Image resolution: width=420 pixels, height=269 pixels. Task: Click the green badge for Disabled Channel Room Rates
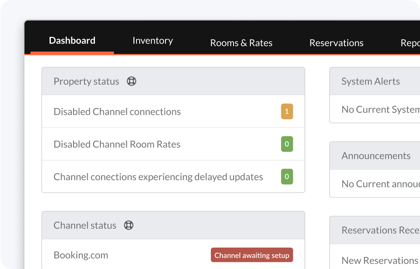click(287, 144)
